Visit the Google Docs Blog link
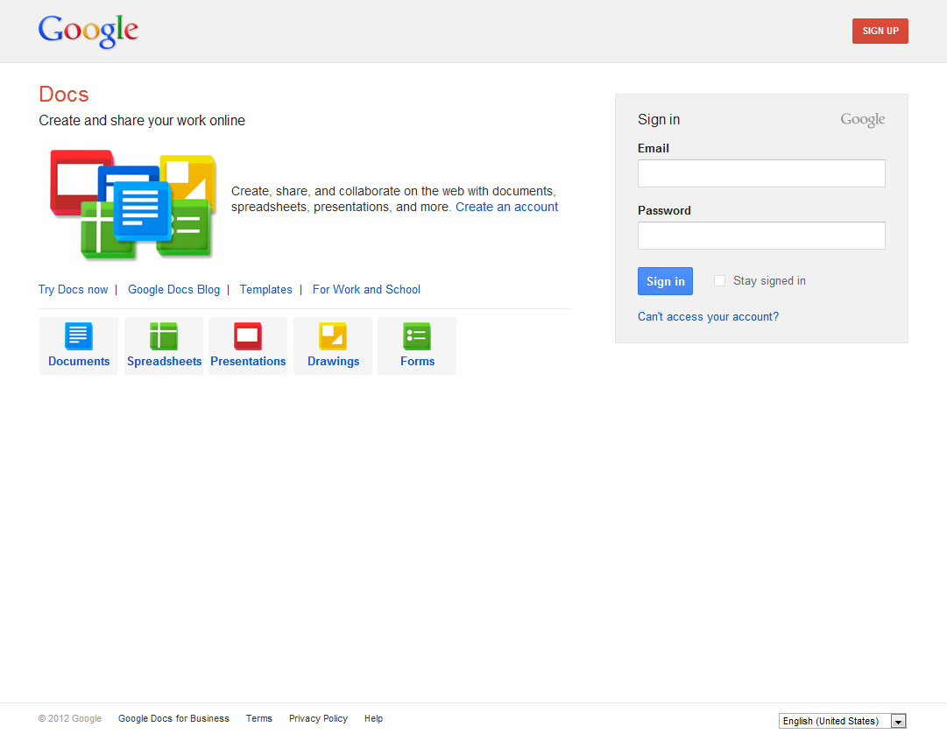This screenshot has width=947, height=734. point(174,290)
